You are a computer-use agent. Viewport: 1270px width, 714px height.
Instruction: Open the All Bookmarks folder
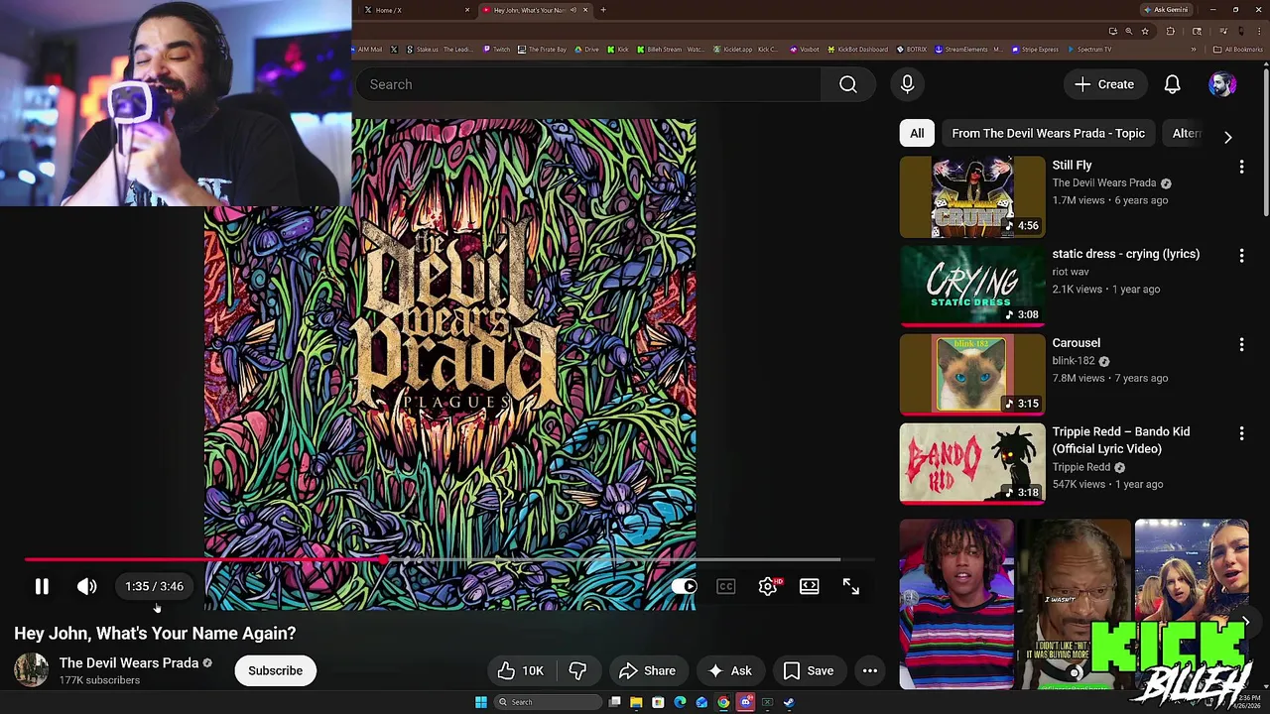1237,49
